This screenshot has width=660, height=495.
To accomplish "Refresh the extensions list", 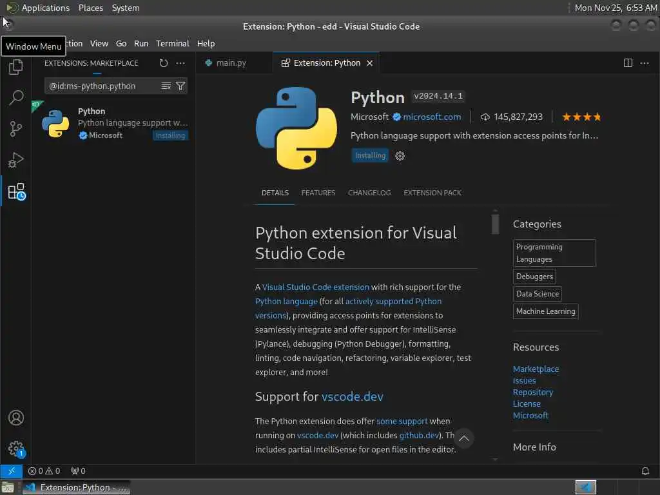I will pos(164,63).
